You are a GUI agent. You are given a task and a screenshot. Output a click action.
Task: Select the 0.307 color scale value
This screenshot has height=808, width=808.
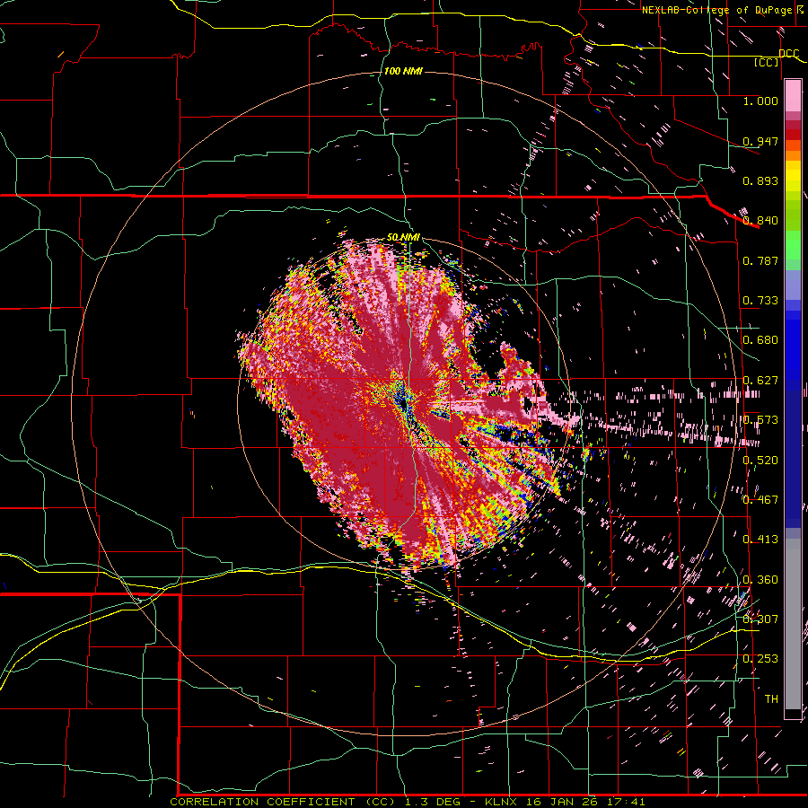(x=760, y=619)
